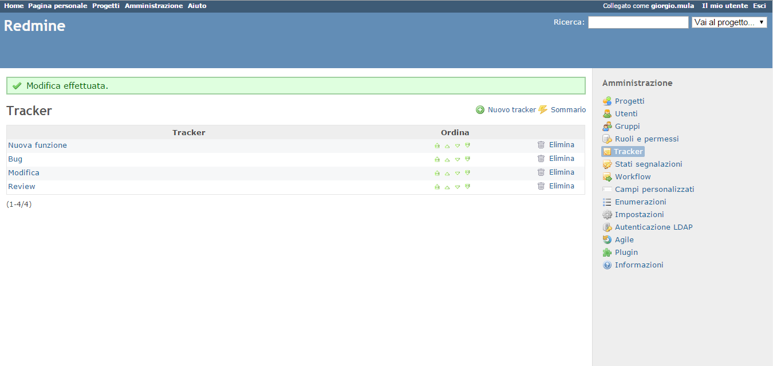Move Bug tracker to top
Viewport: 773px width, 366px height.
click(x=437, y=159)
